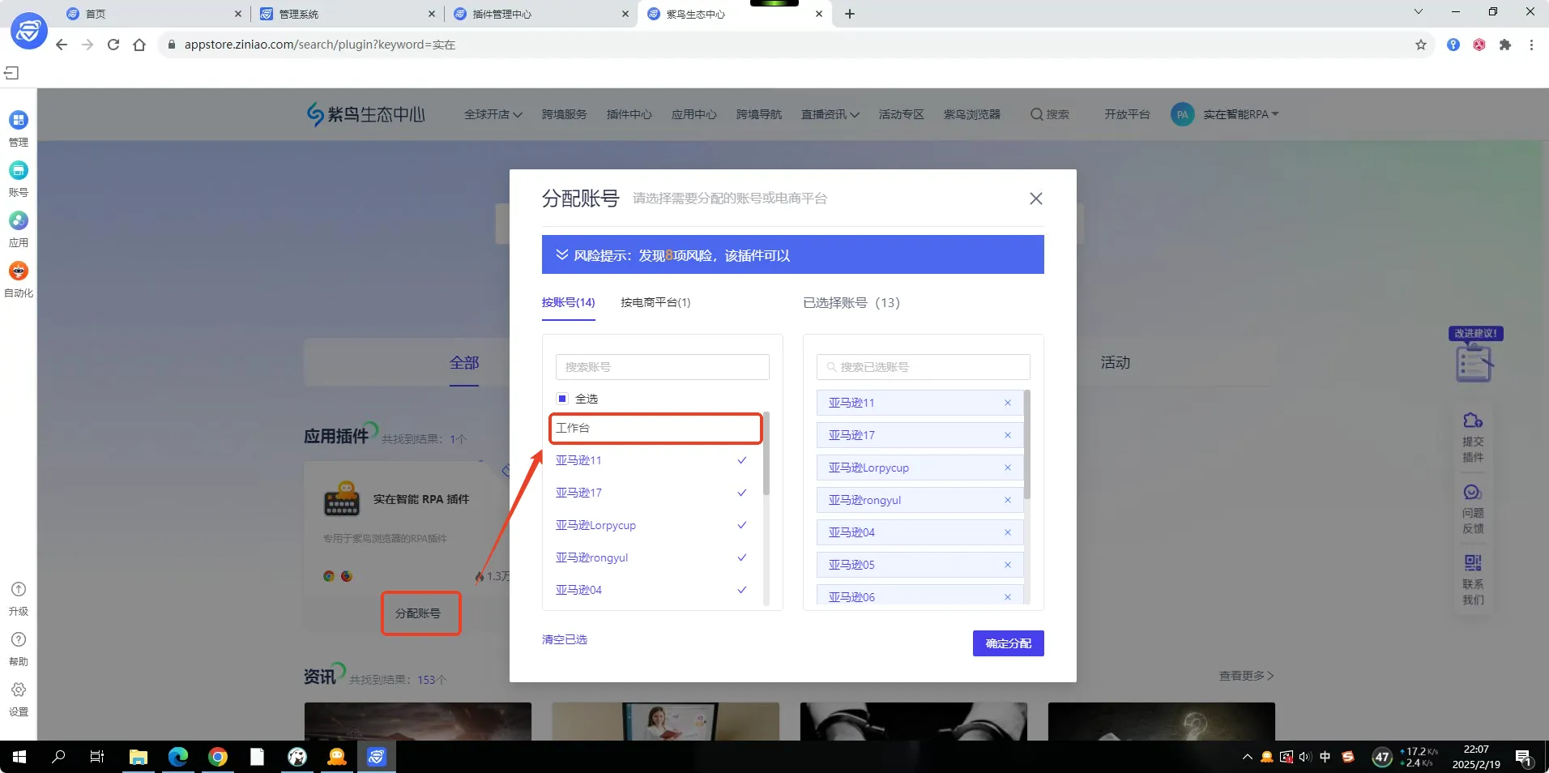
Task: Open the 直播资讯 dropdown menu
Action: [830, 114]
